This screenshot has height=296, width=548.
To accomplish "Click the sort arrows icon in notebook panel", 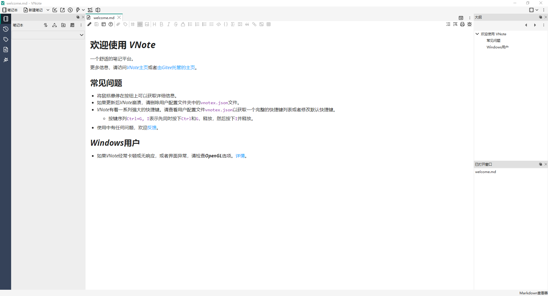I will [46, 25].
